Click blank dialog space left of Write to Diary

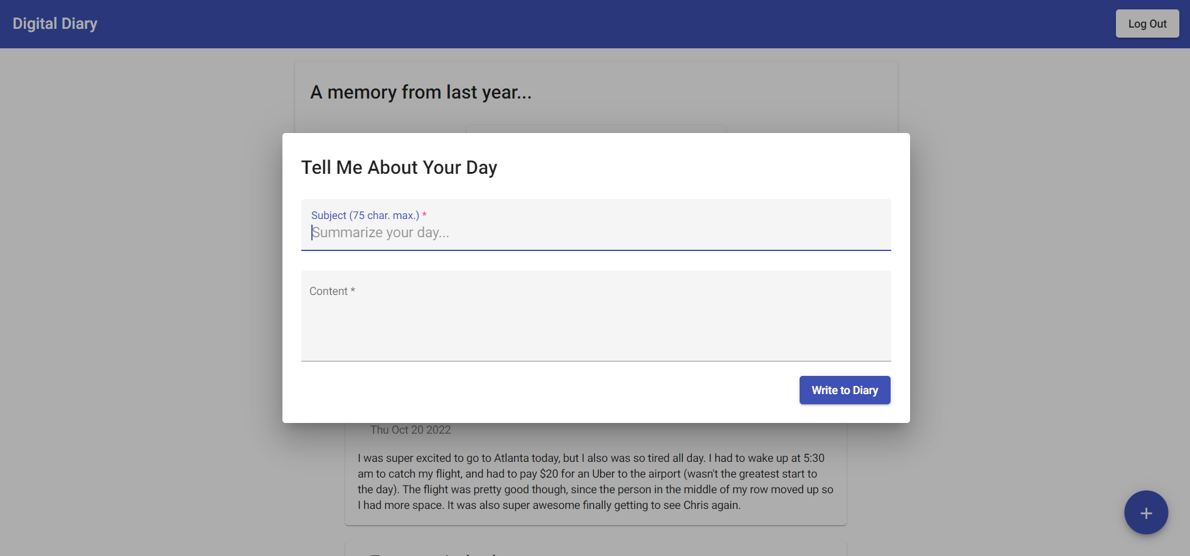tap(533, 390)
